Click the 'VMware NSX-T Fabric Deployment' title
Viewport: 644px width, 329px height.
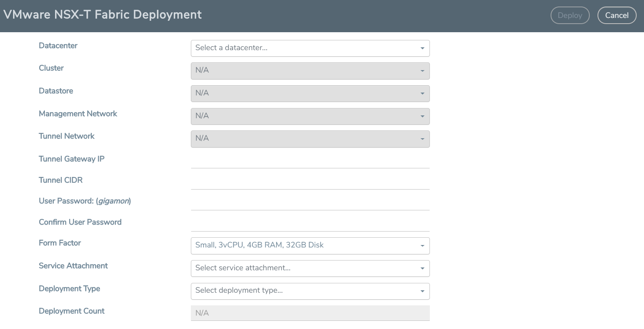coord(102,15)
